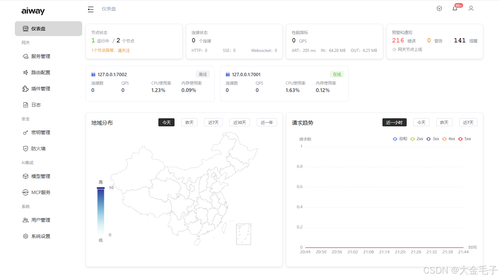Toggle 总和 series in chart legend
Screen dimensions: 499x279
tap(400, 139)
